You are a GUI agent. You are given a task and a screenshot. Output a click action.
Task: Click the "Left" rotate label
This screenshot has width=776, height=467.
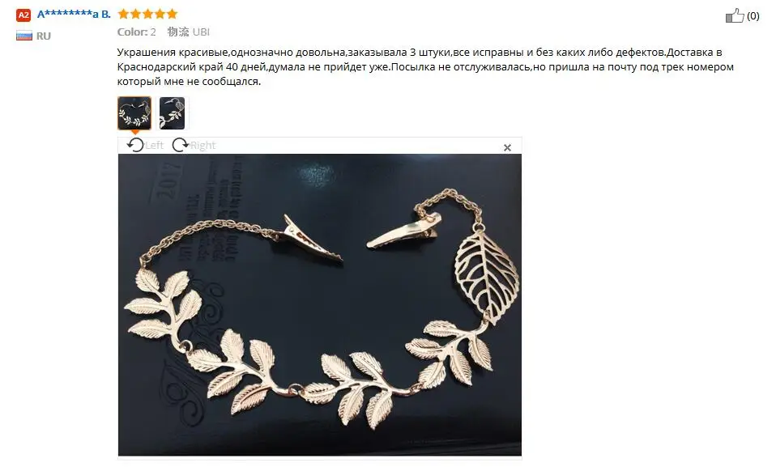click(154, 146)
